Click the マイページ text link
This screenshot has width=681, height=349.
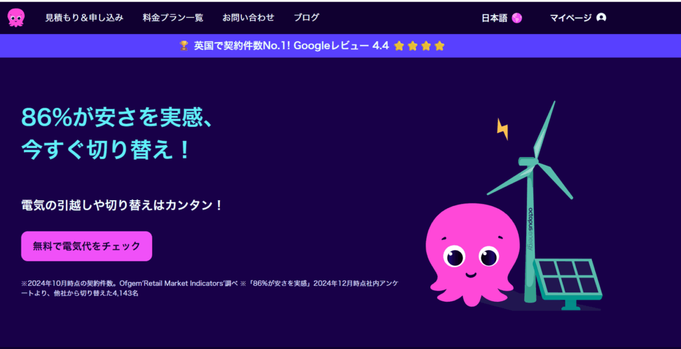(x=571, y=18)
